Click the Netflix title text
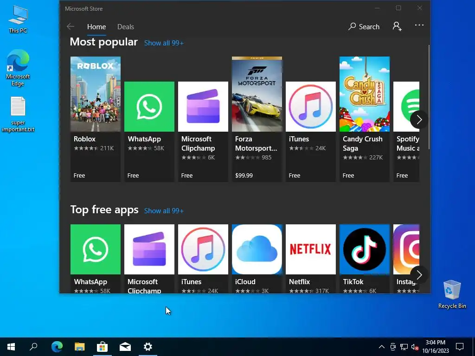Viewport: 475px width, 356px height. pos(299,282)
